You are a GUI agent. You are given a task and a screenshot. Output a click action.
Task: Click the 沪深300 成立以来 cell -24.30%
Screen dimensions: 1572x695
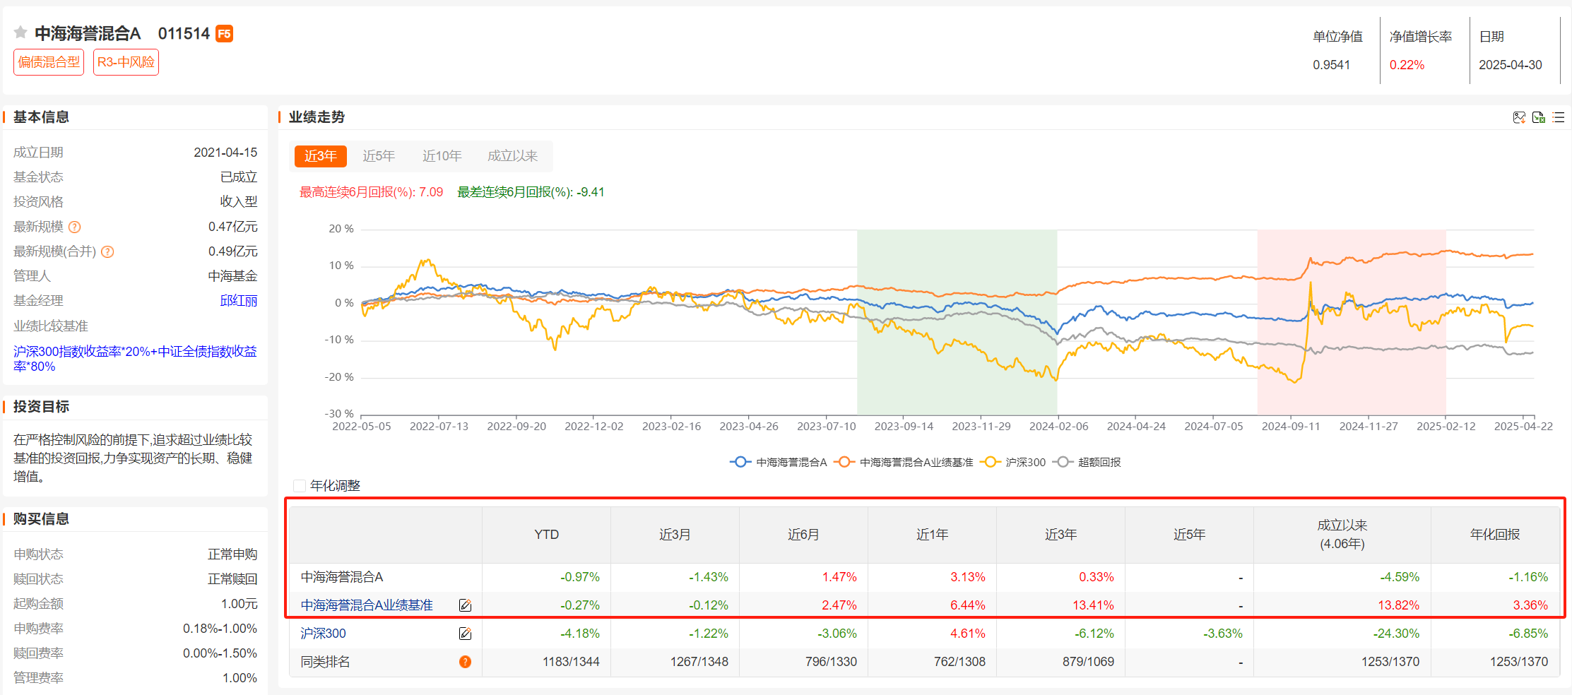click(x=1396, y=634)
